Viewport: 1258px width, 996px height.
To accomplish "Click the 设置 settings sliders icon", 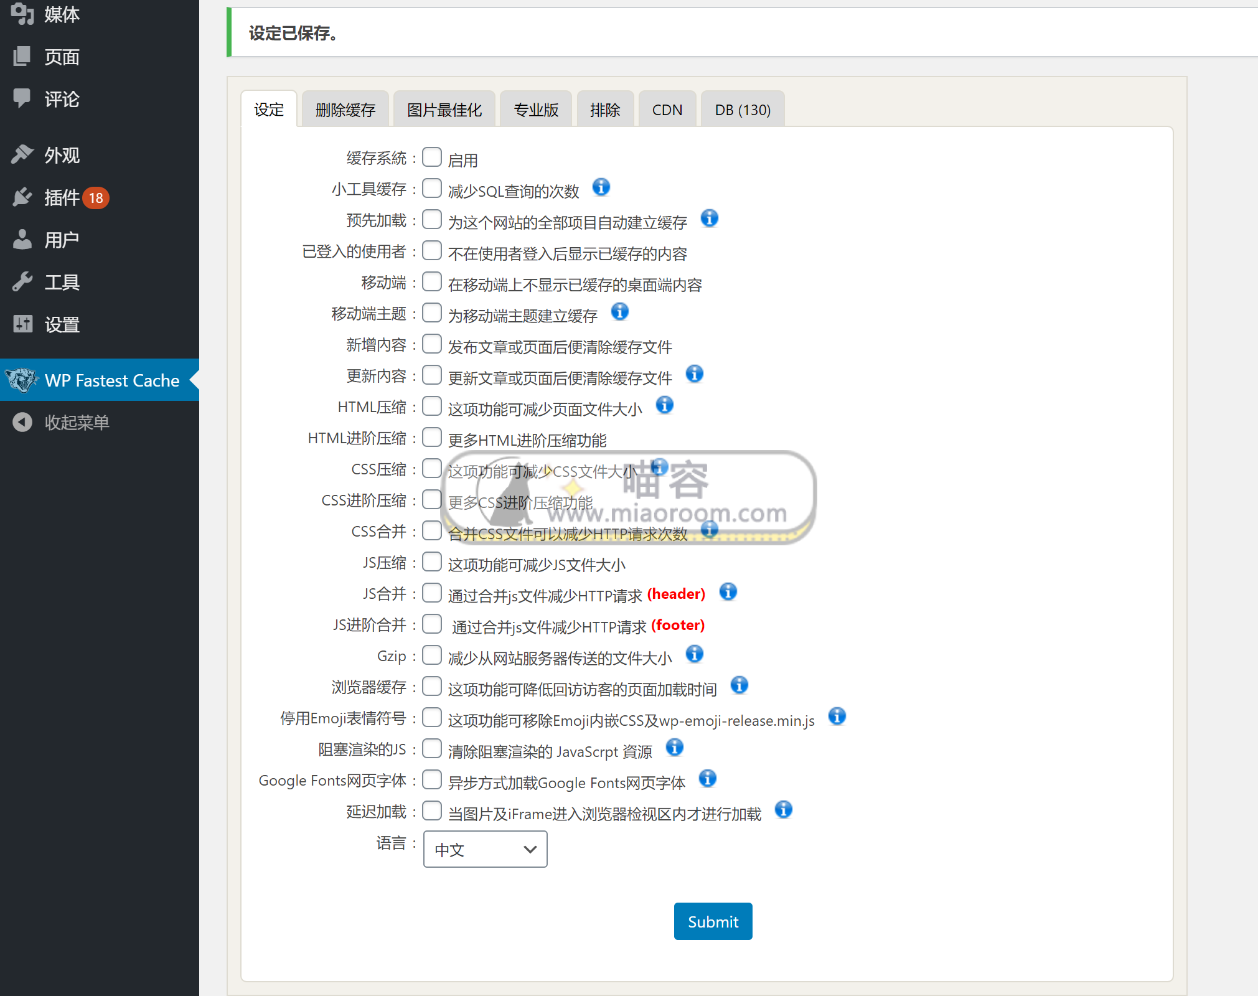I will (22, 324).
